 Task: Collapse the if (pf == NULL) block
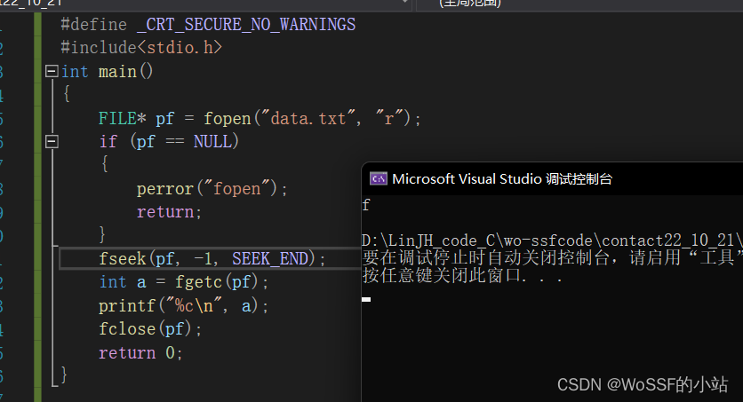(x=52, y=141)
